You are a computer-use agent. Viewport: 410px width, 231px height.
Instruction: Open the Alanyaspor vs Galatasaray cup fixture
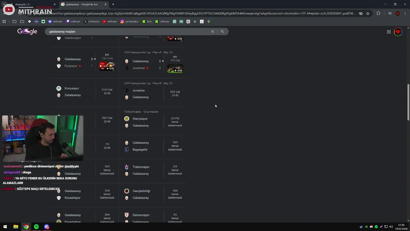[x=153, y=121]
